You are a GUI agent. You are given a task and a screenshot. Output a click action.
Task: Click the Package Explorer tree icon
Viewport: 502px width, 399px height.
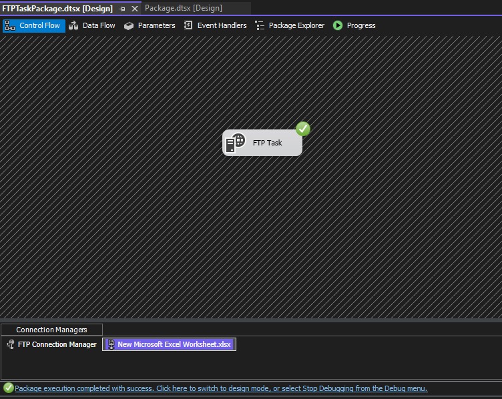[260, 25]
